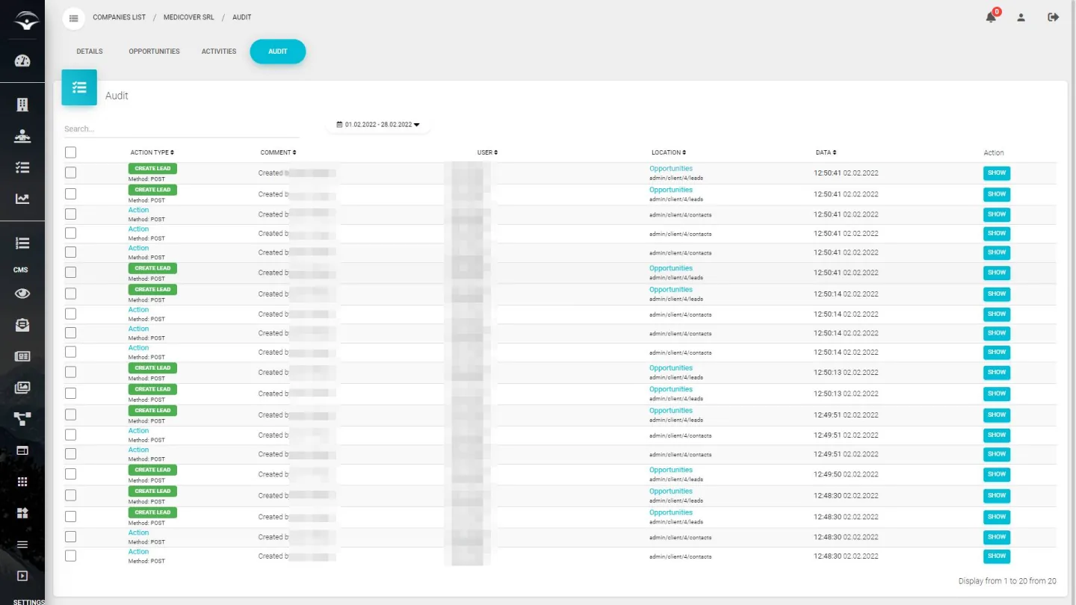The width and height of the screenshot is (1076, 605).
Task: Open the dashboard gauge icon in sidebar
Action: click(22, 61)
